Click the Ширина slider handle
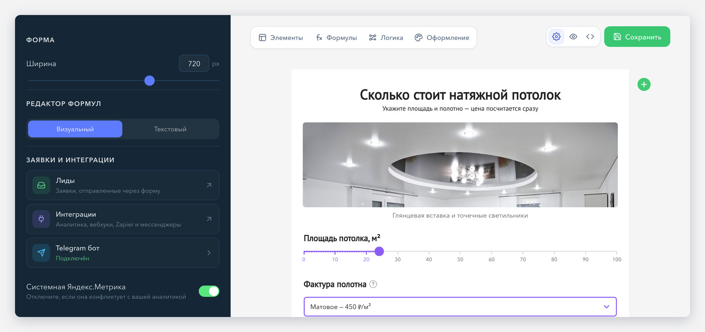705x332 pixels. click(x=149, y=80)
